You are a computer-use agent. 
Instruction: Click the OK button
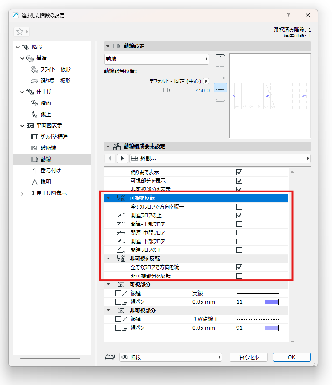pyautogui.click(x=291, y=357)
